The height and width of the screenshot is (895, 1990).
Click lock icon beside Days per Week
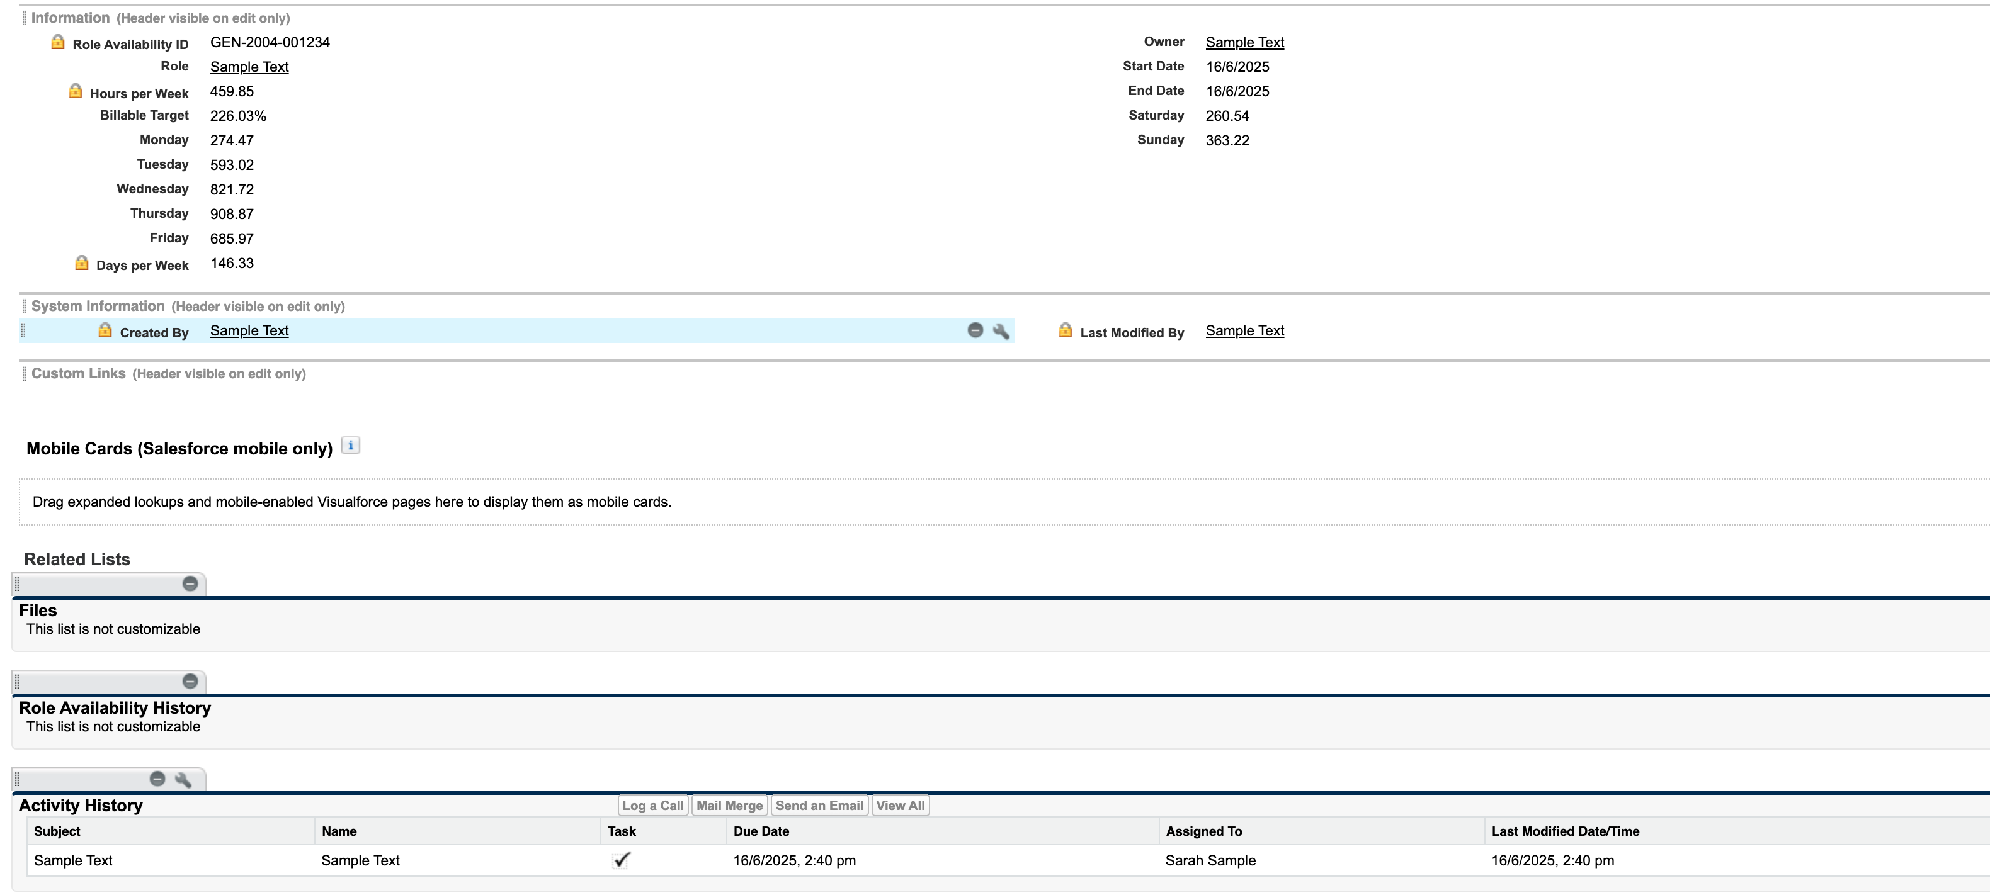pyautogui.click(x=82, y=263)
